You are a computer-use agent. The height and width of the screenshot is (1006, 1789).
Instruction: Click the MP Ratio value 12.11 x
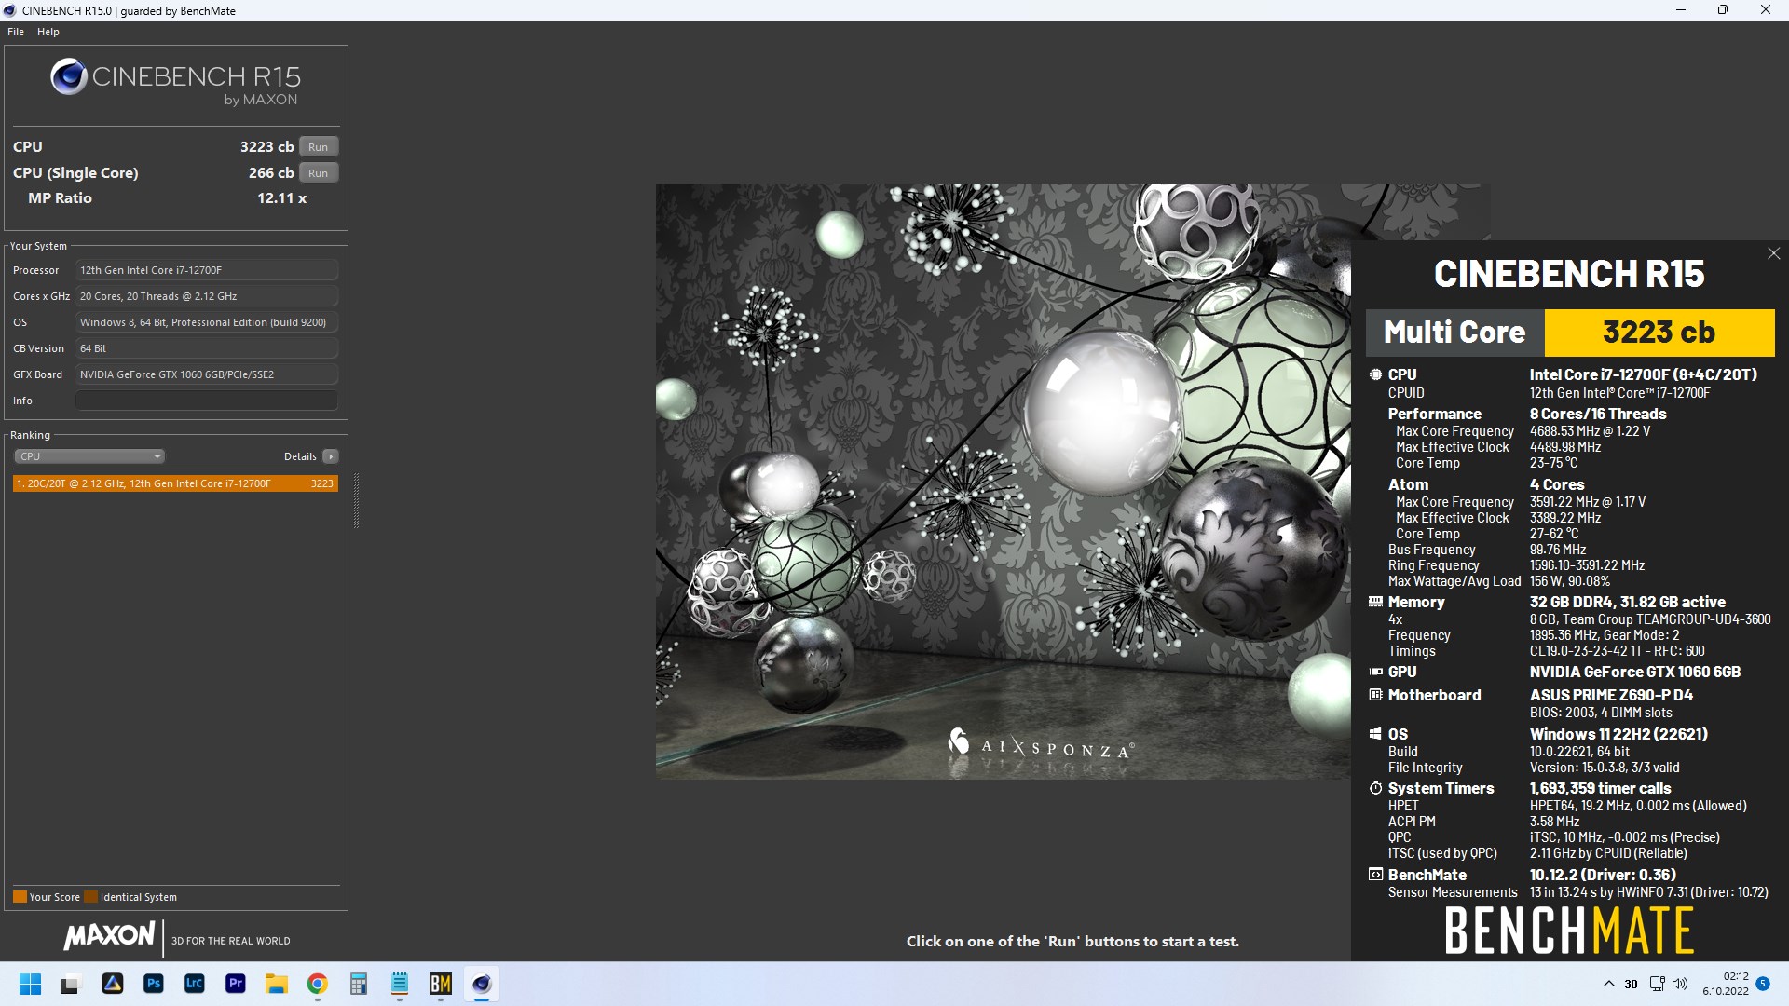(x=282, y=198)
